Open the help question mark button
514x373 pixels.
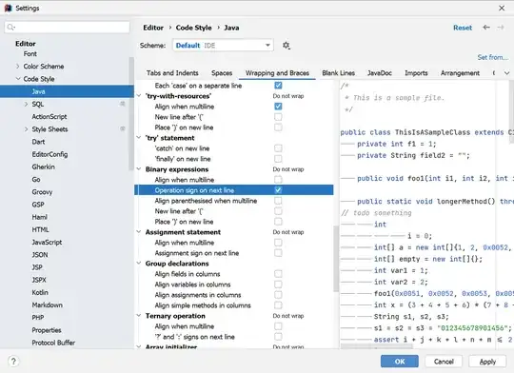point(13,362)
